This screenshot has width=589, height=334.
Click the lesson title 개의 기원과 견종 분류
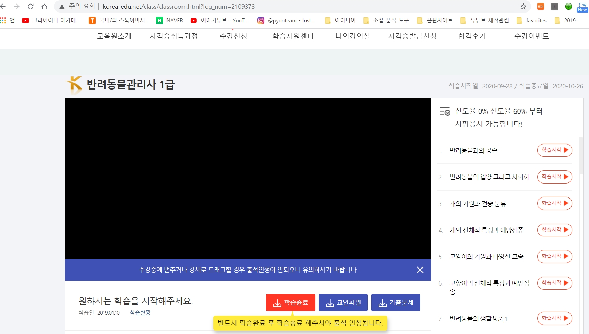click(478, 204)
